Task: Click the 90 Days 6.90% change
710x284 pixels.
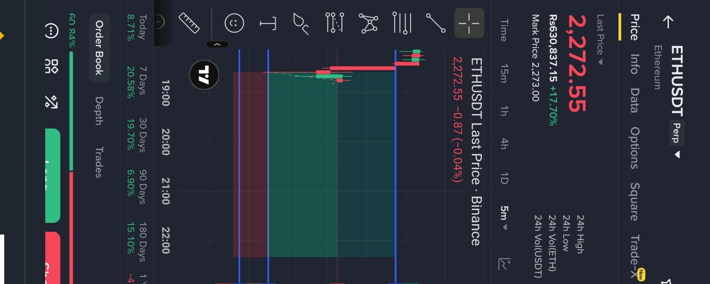Action: click(x=136, y=187)
